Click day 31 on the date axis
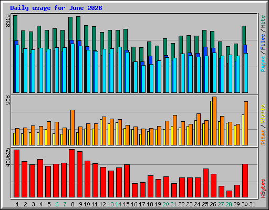 point(252,204)
